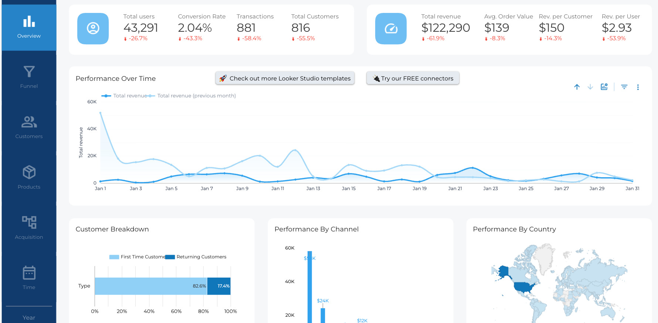Screen dimensions: 658x323
Task: Open the Customers sidebar section
Action: tap(29, 127)
